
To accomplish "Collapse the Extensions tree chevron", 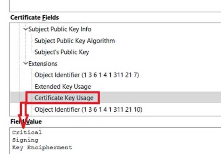I will (25, 64).
